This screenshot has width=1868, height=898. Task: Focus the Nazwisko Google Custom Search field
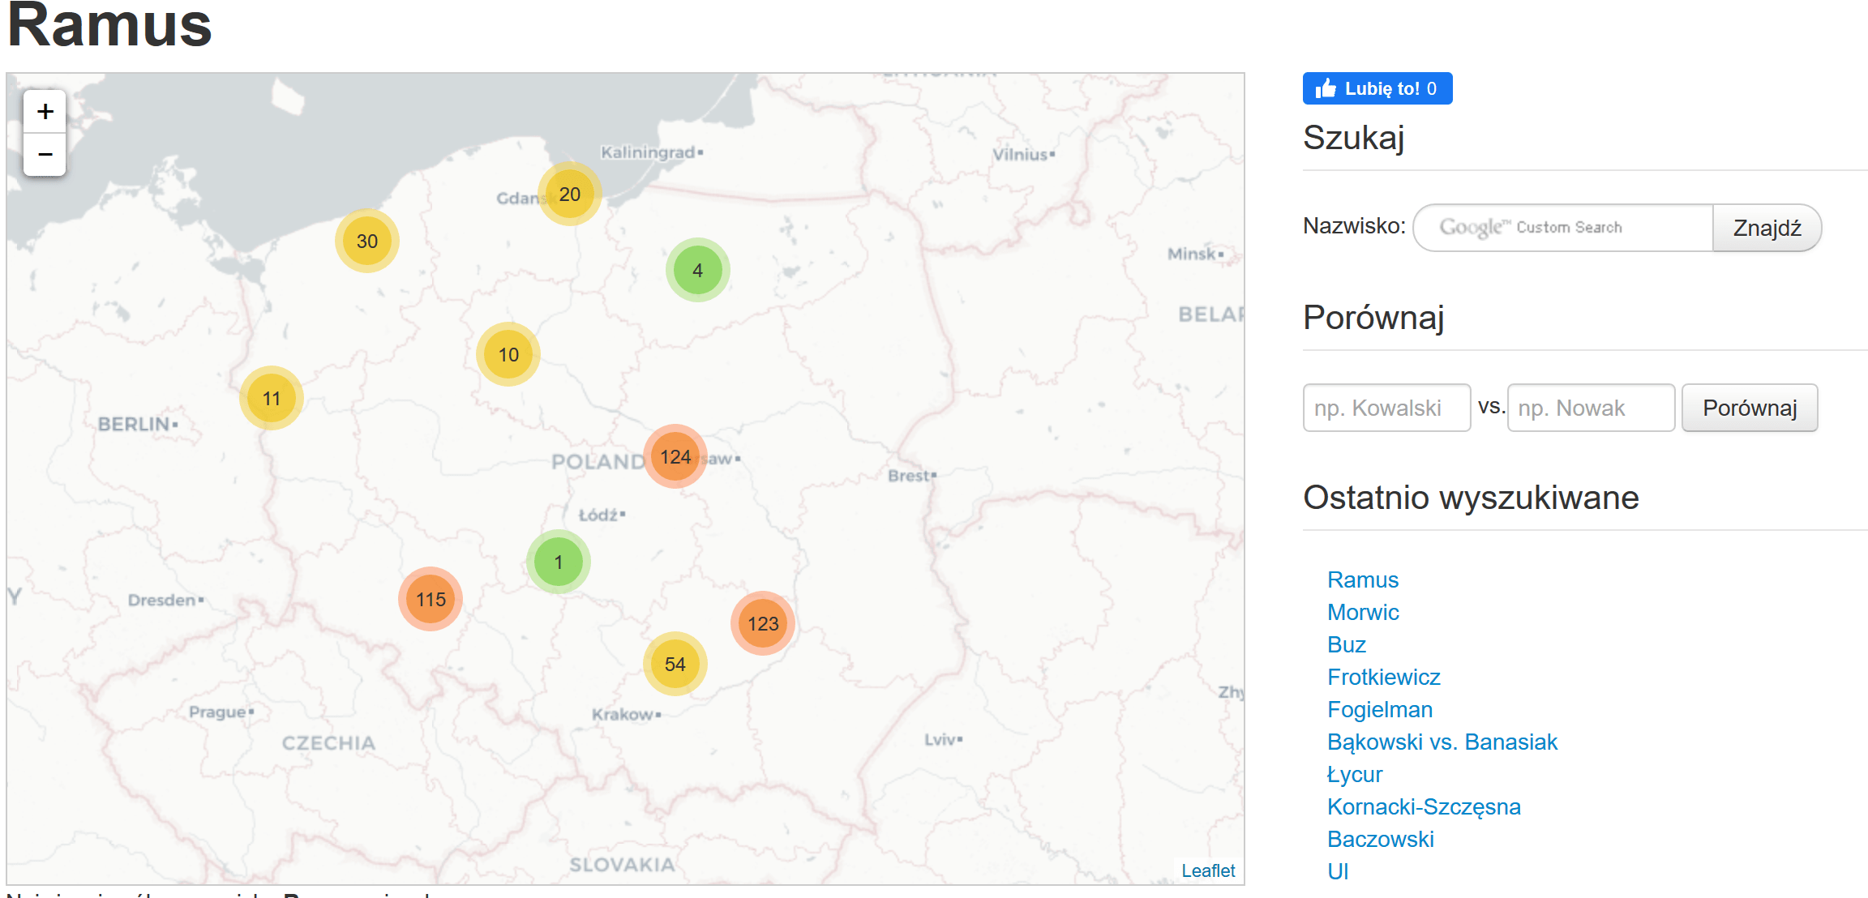(x=1563, y=228)
